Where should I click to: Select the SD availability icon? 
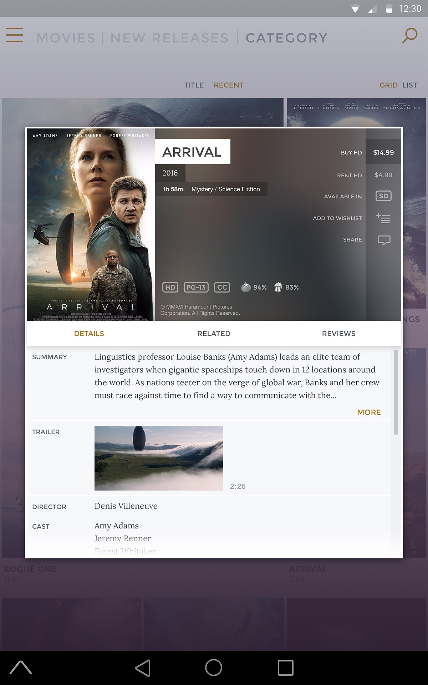(383, 196)
